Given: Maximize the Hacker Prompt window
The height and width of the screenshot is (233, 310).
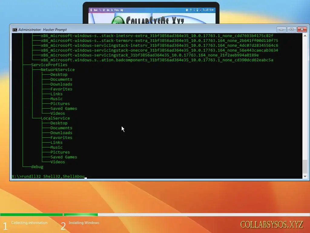Looking at the screenshot, I should 292,29.
